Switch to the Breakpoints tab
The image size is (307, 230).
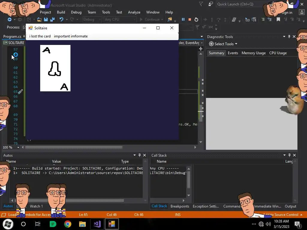pos(180,206)
